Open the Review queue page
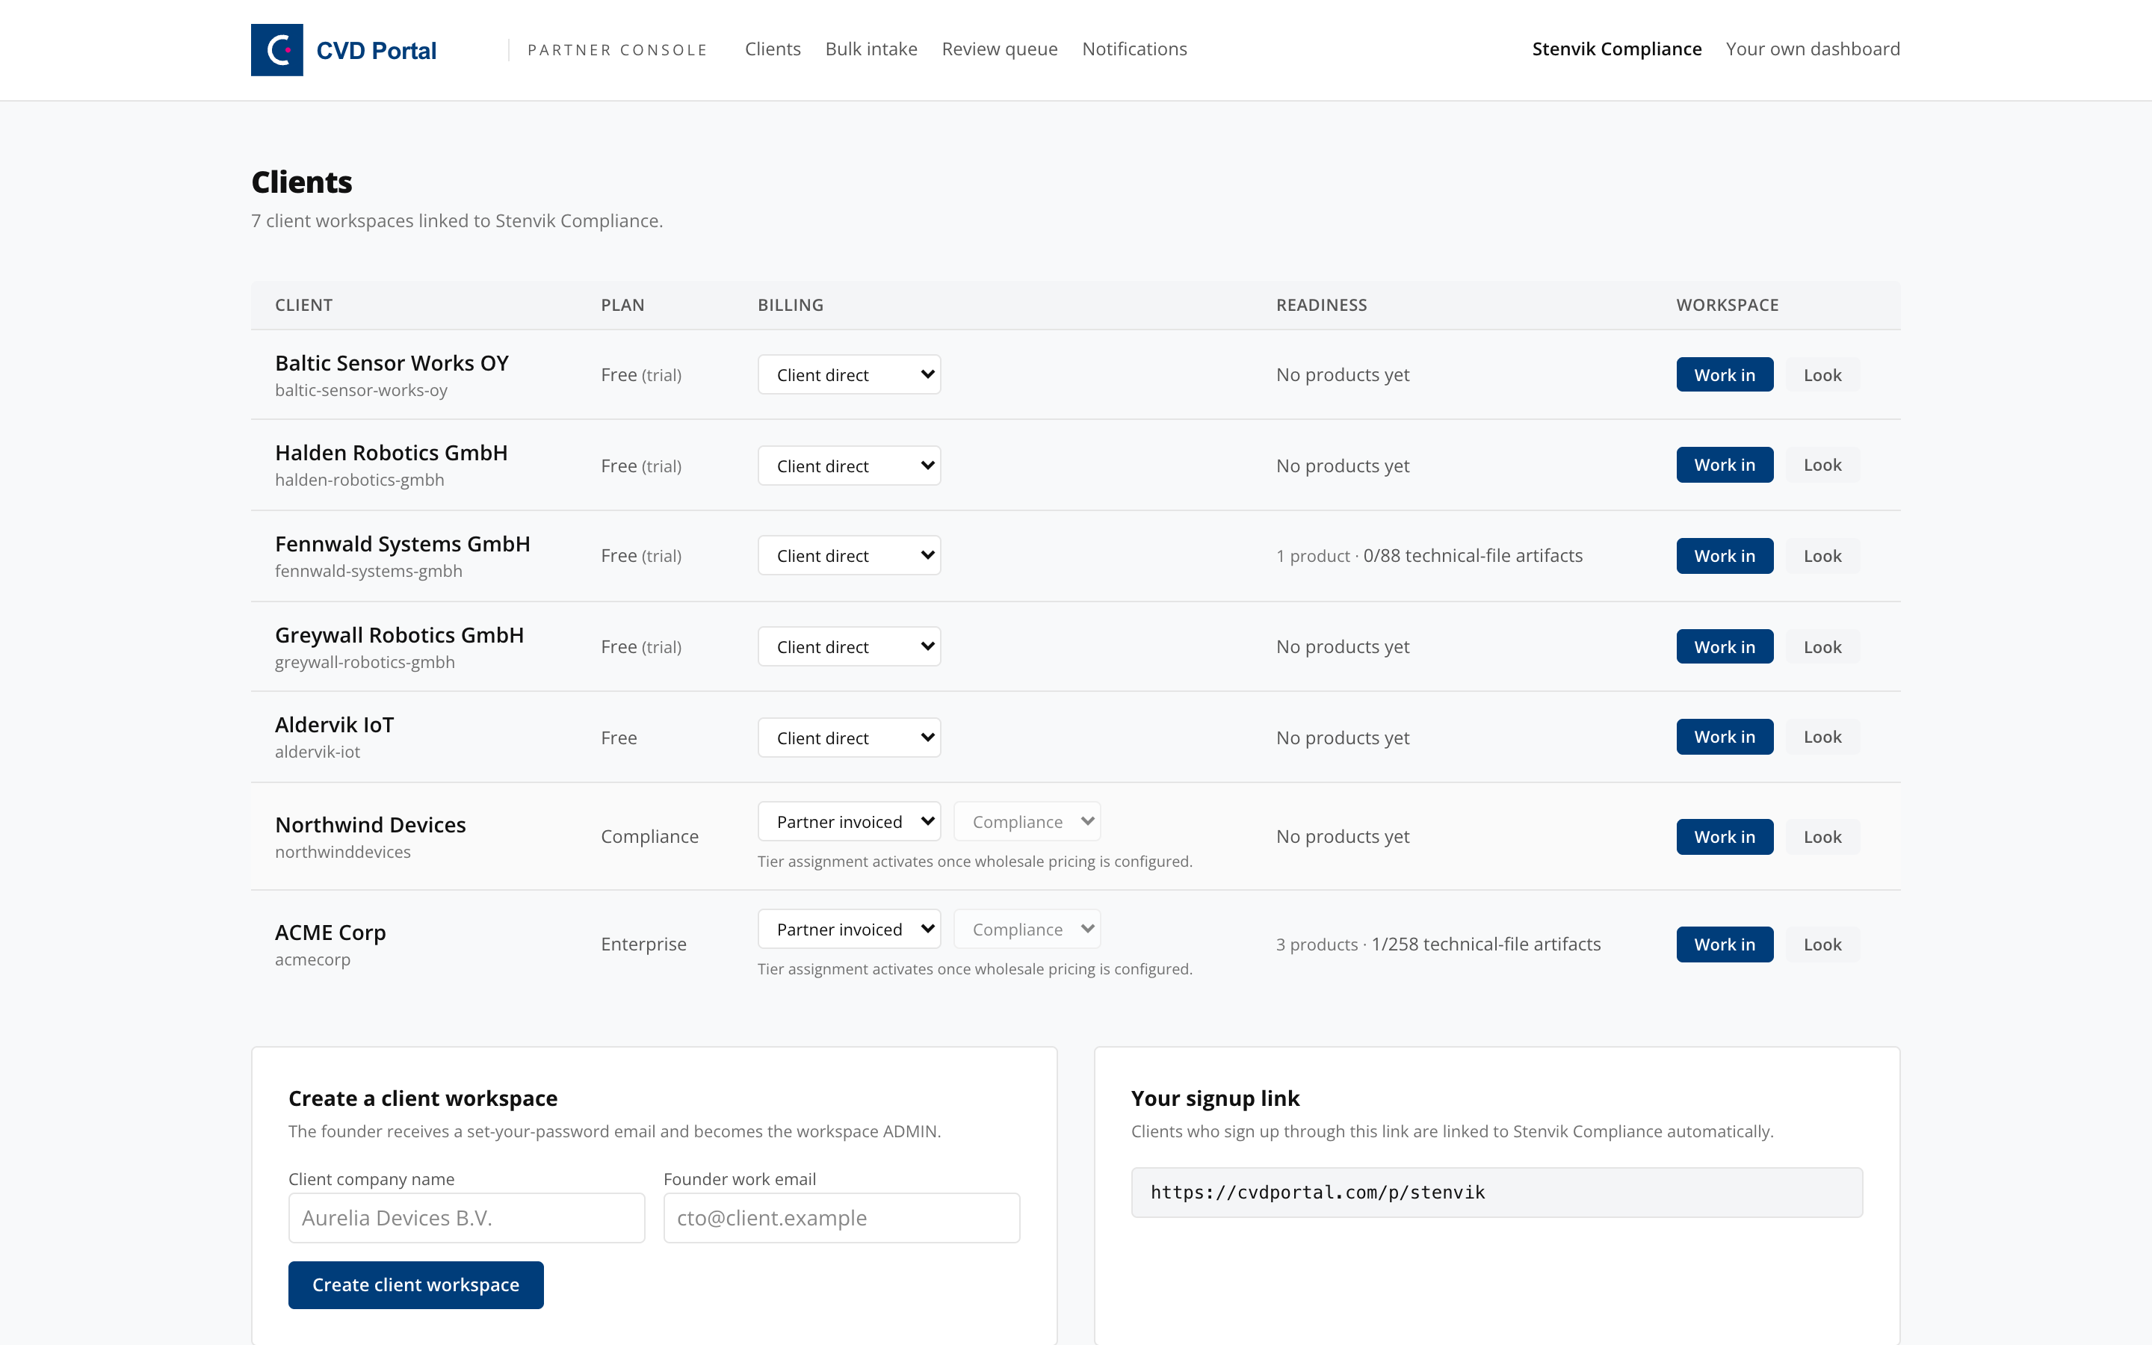Viewport: 2152px width, 1345px height. [1000, 49]
